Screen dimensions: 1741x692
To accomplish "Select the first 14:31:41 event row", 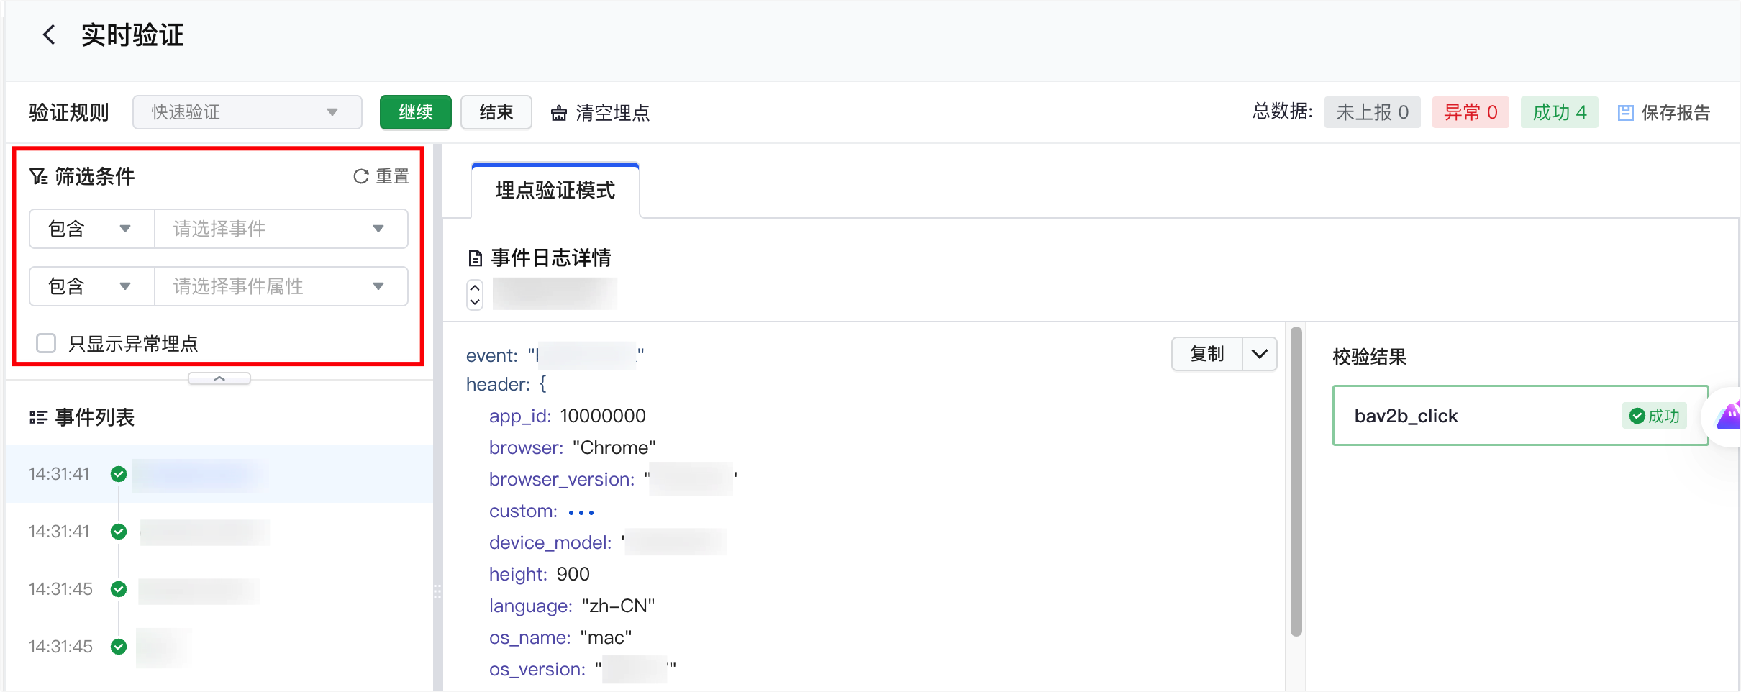I will [x=219, y=474].
